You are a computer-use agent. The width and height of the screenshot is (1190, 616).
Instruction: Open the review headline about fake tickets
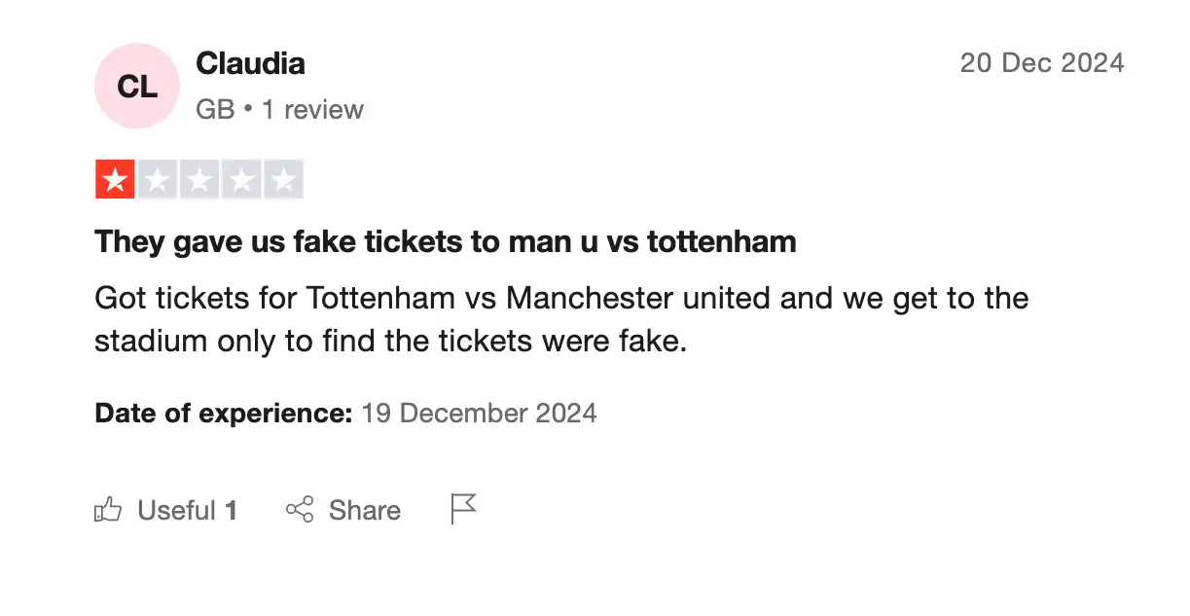[445, 241]
